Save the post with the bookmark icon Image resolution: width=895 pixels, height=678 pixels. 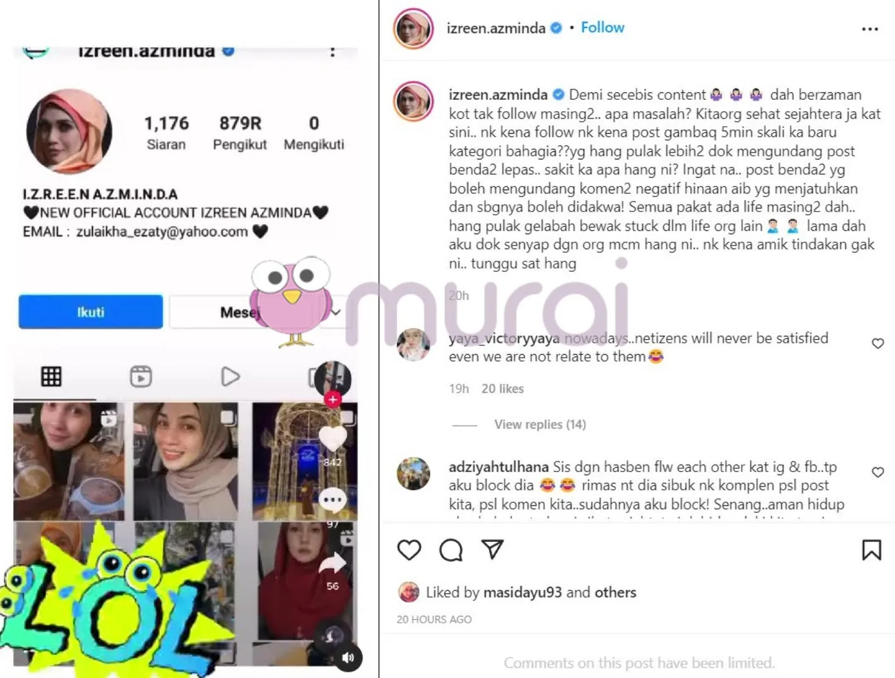871,550
